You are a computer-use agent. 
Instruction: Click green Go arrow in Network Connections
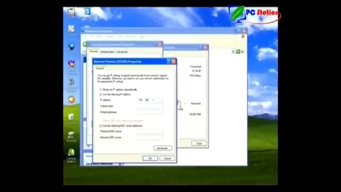(x=238, y=52)
